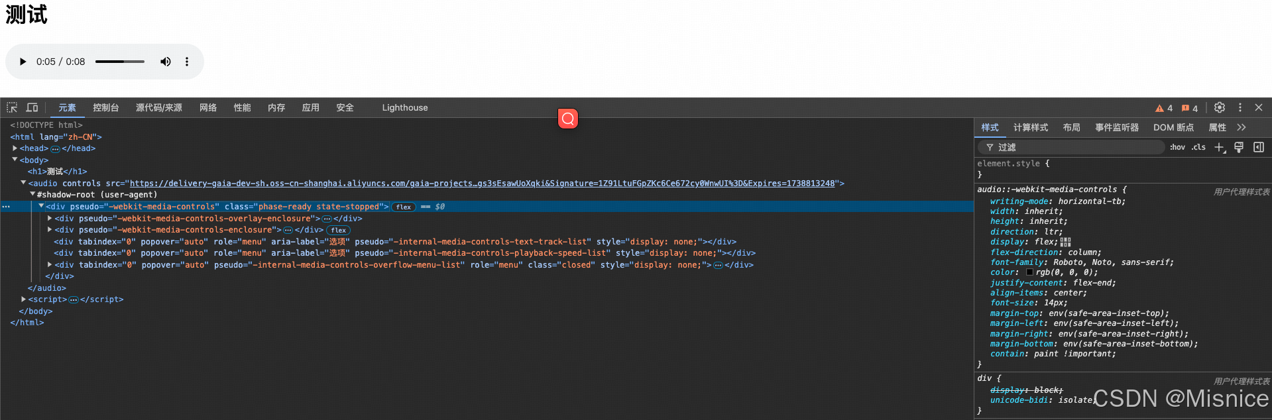Open the 安全 tab

(345, 107)
